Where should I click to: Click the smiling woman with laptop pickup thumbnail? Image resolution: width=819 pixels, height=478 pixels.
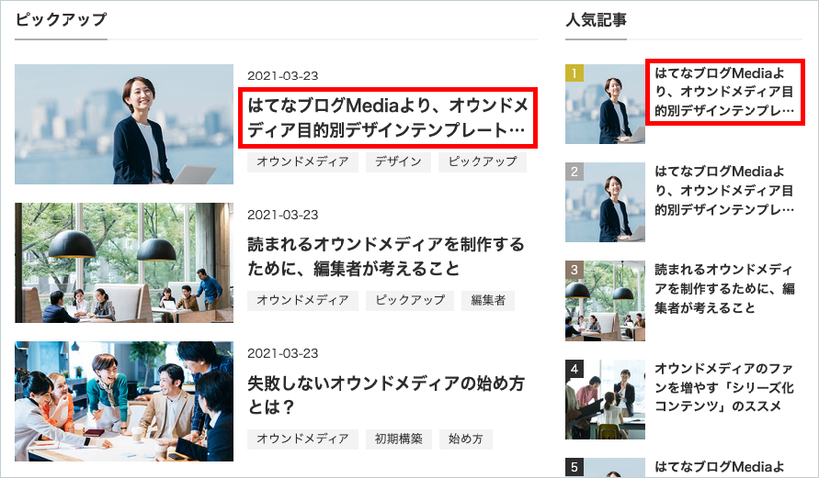(x=124, y=124)
